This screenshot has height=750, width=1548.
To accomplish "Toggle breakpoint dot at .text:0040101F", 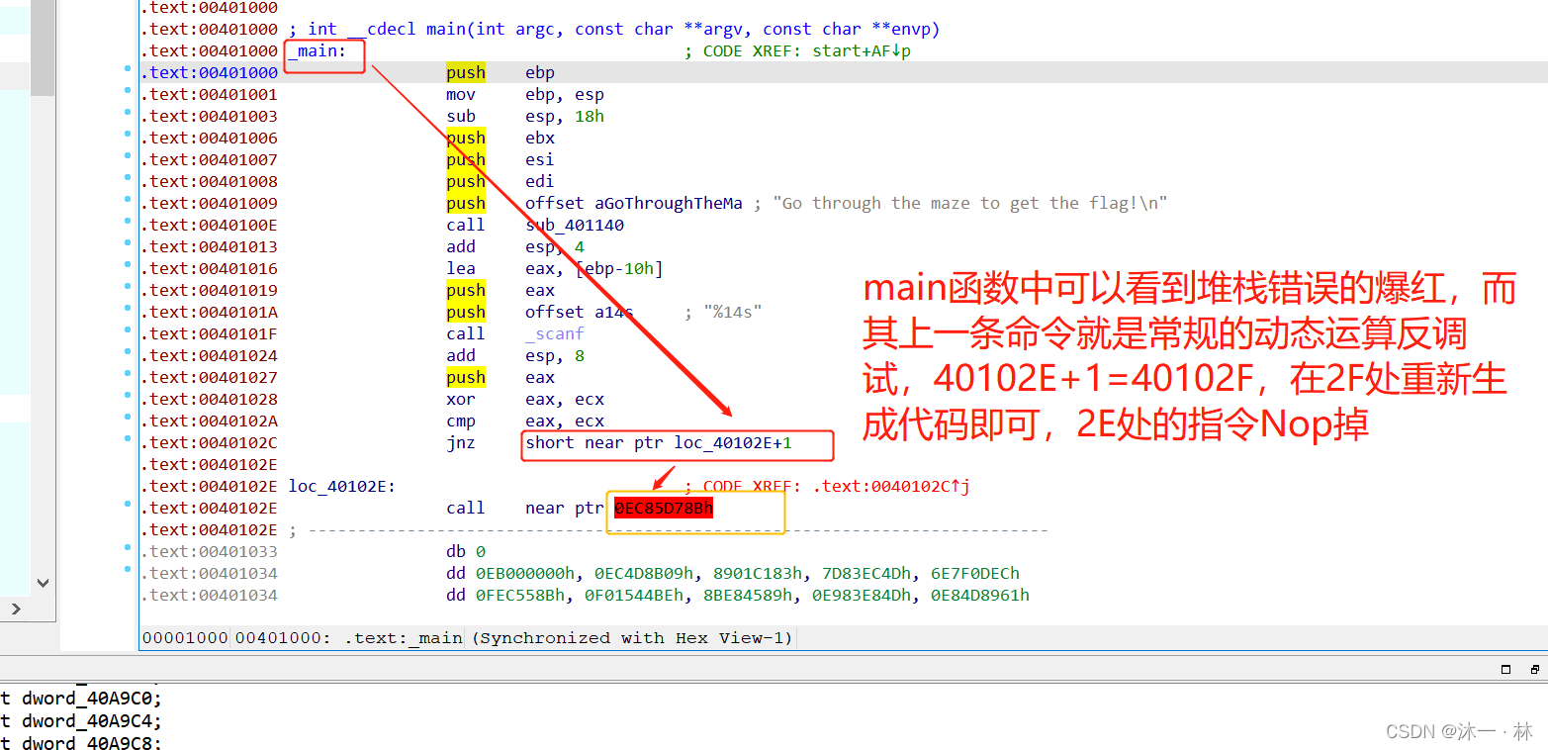I will 128,330.
